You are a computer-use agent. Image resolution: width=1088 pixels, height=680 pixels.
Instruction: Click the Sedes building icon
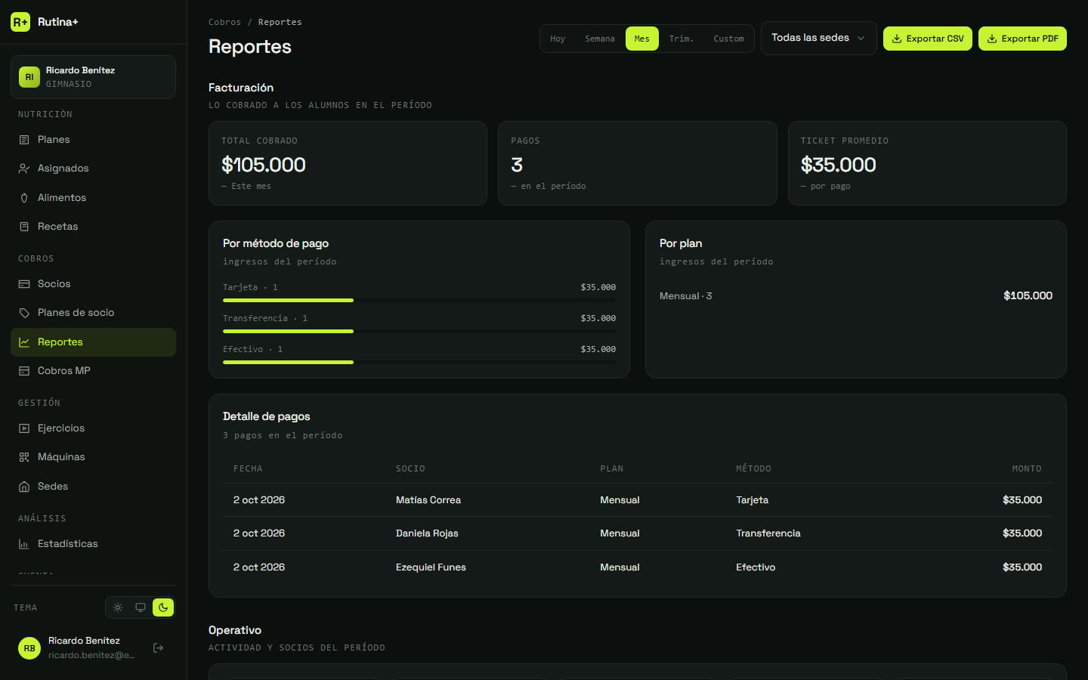coord(24,487)
